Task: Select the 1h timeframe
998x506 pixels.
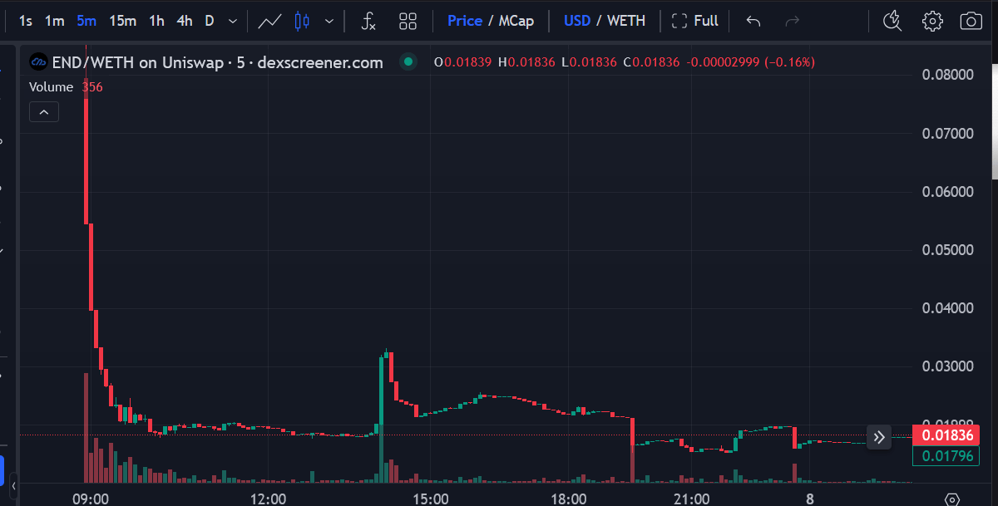Action: click(x=156, y=21)
